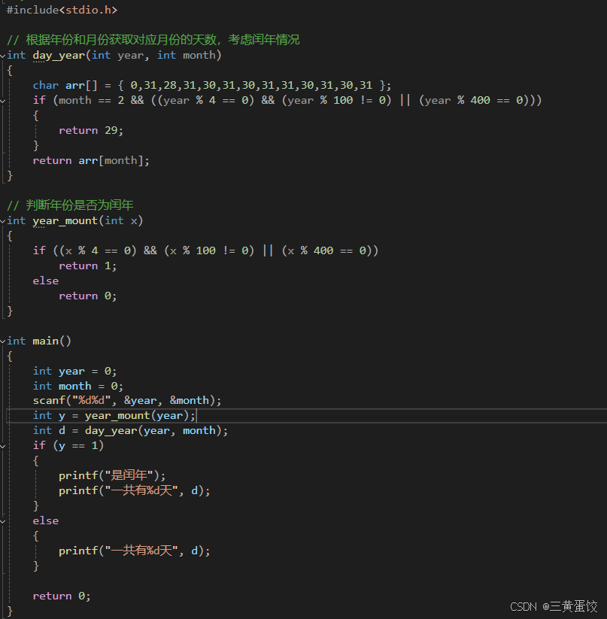This screenshot has height=619, width=607.
Task: Click the "%d%d" format string in scanf
Action: pyautogui.click(x=91, y=400)
